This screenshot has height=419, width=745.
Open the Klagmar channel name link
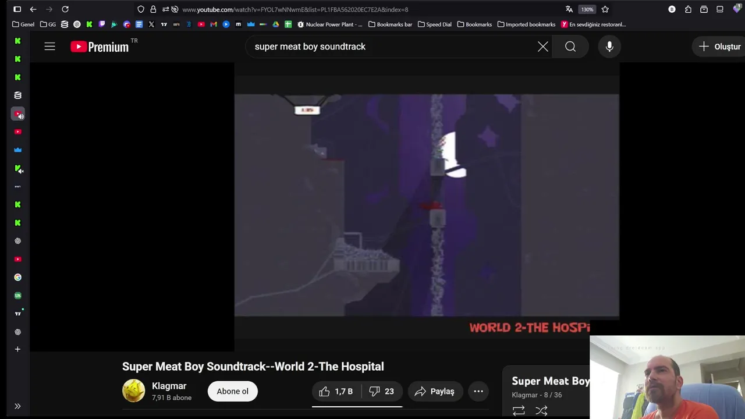(x=169, y=386)
